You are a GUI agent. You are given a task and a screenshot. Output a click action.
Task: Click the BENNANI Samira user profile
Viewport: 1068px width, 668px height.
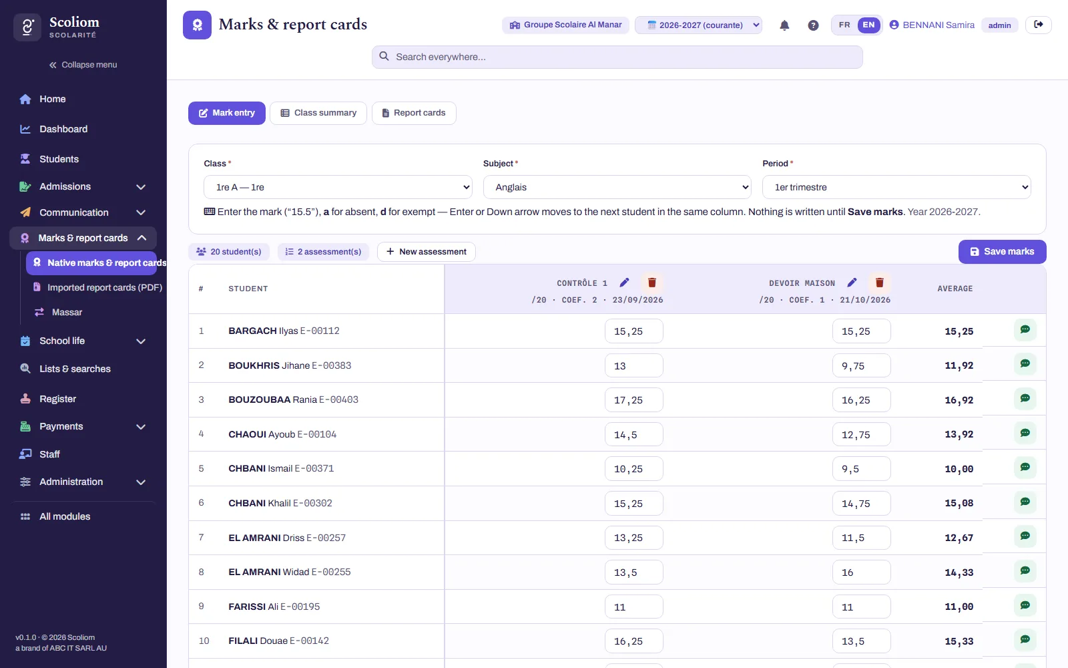coord(932,25)
